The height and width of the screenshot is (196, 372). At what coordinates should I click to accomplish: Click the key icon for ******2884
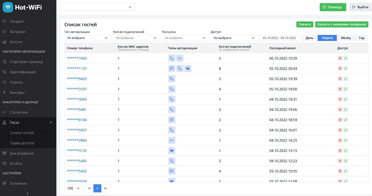[171, 140]
